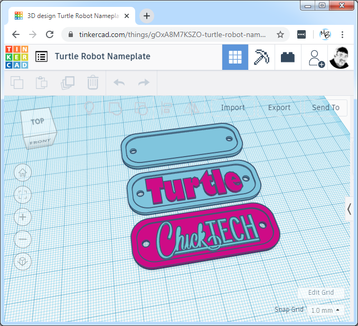Open the Bricks mode
The height and width of the screenshot is (326, 358).
pyautogui.click(x=288, y=57)
